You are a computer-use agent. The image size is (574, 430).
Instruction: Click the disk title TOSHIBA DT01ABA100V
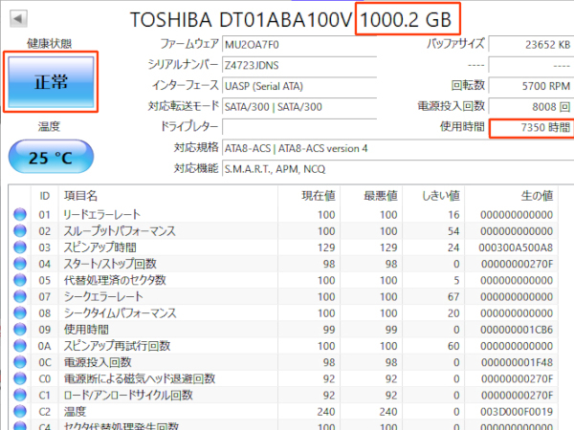(x=241, y=19)
